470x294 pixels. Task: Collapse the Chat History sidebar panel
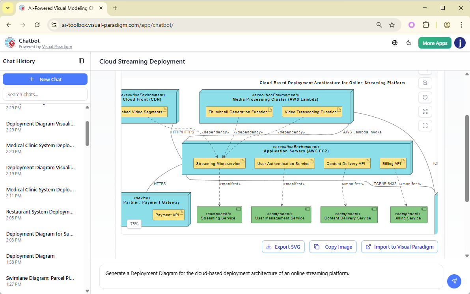[x=81, y=61]
